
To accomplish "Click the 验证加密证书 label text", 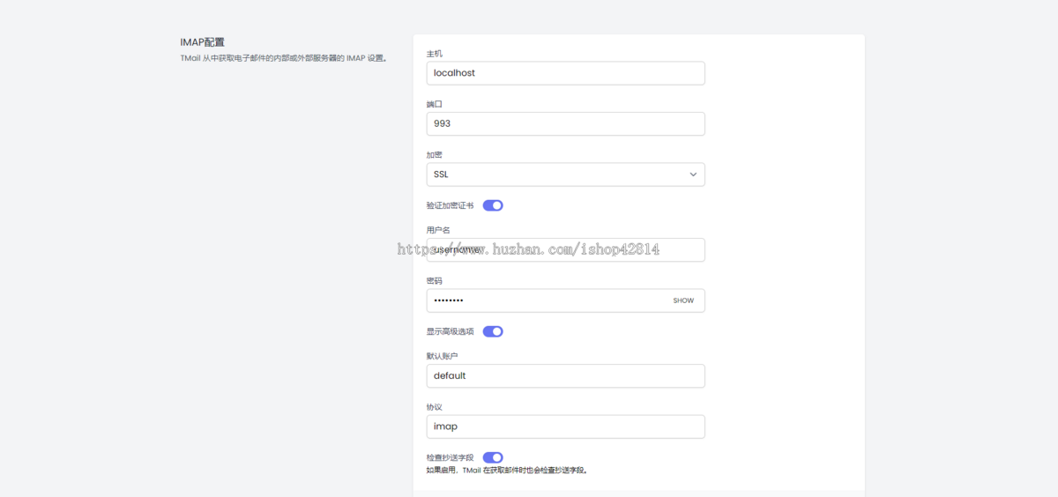I will [x=450, y=205].
